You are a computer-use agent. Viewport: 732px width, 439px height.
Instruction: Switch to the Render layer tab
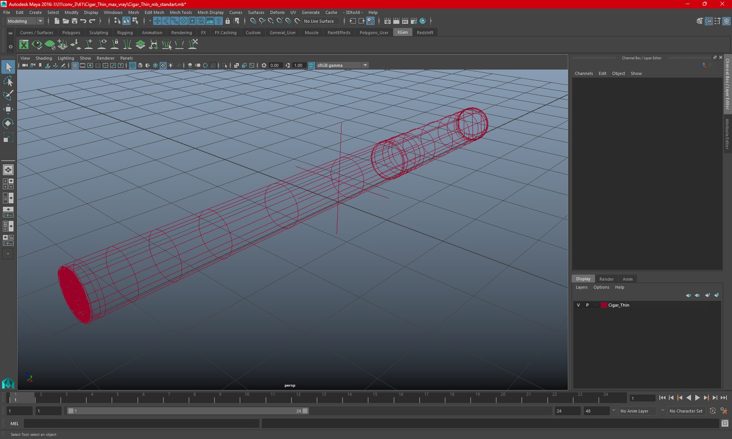[606, 279]
